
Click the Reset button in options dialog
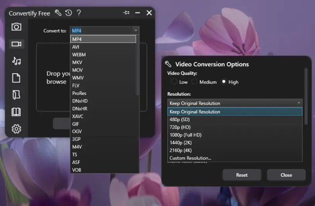(x=242, y=175)
